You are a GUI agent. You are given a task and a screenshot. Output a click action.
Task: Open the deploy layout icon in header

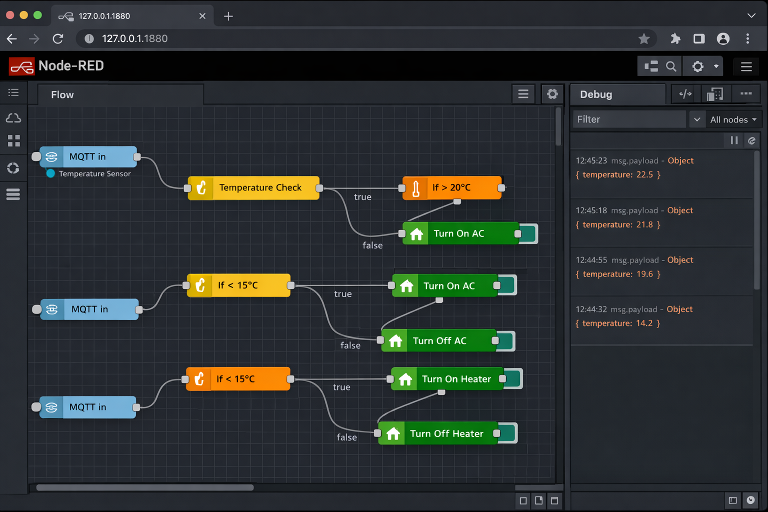click(651, 66)
